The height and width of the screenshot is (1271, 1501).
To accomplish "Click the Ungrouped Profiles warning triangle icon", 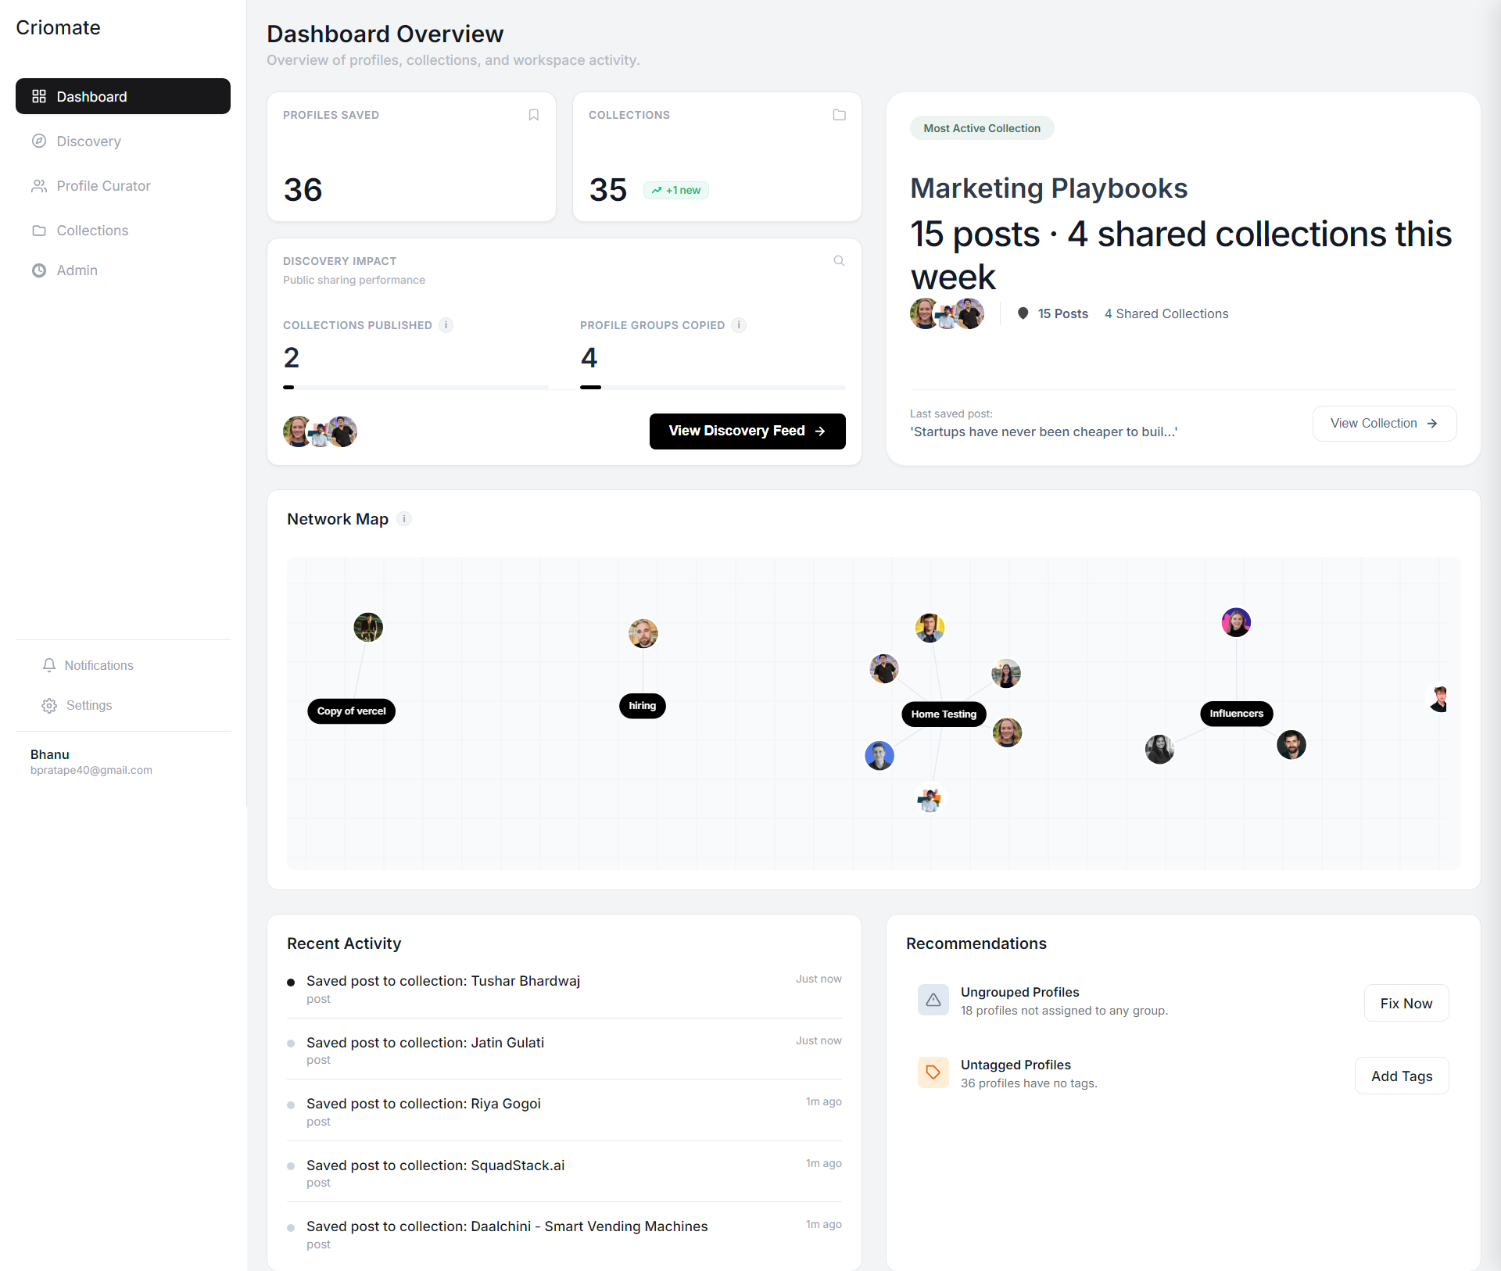I will [x=933, y=1001].
